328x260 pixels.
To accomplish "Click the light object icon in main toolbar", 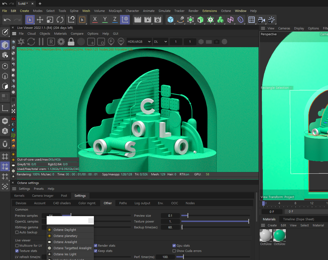I will [x=272, y=20].
